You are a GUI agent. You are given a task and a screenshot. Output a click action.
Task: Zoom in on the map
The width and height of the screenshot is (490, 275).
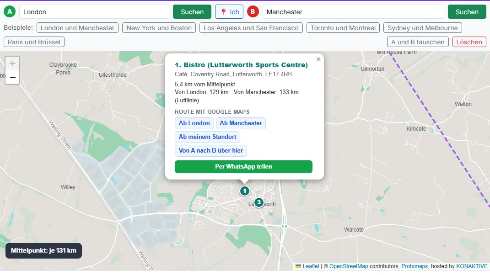[12, 63]
